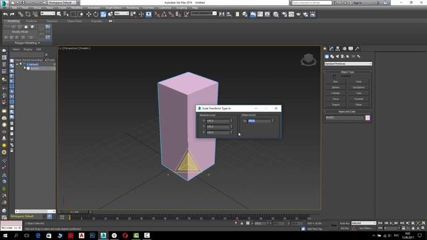427x240 pixels.
Task: Click the Teapot primitive button
Action: click(x=336, y=105)
